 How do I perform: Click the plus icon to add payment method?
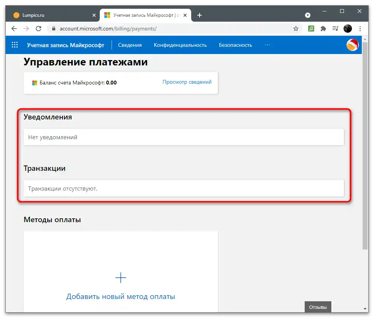click(x=121, y=278)
